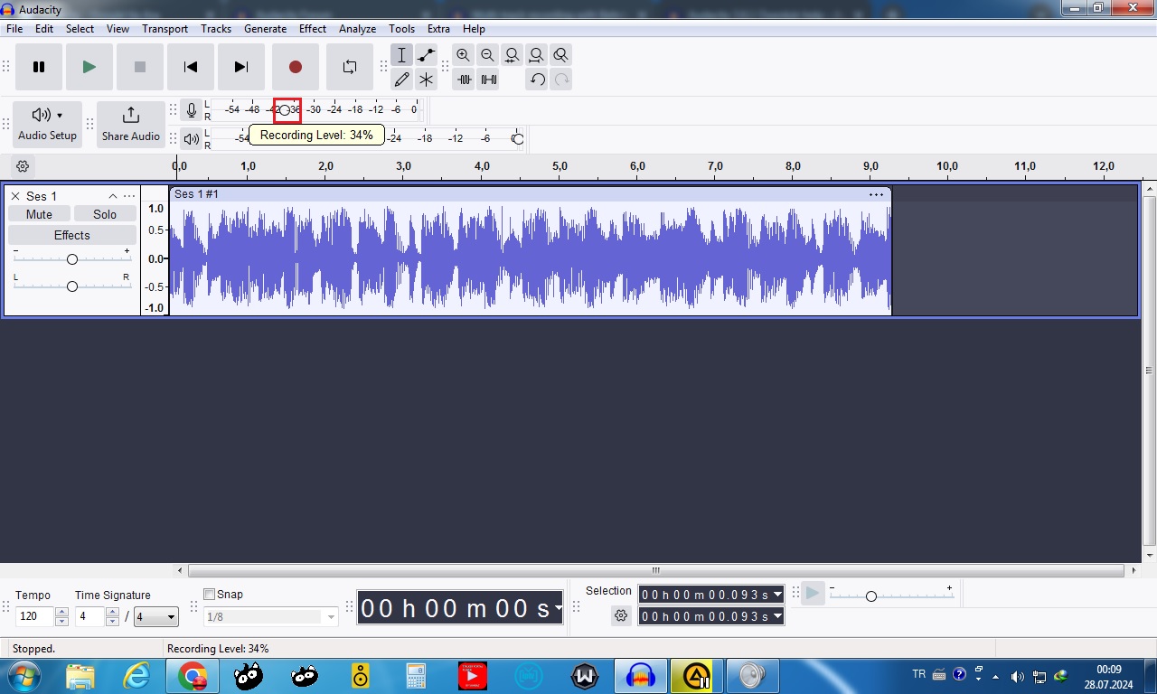The image size is (1157, 694).
Task: Open Ses 1 track options menu
Action: click(x=129, y=196)
